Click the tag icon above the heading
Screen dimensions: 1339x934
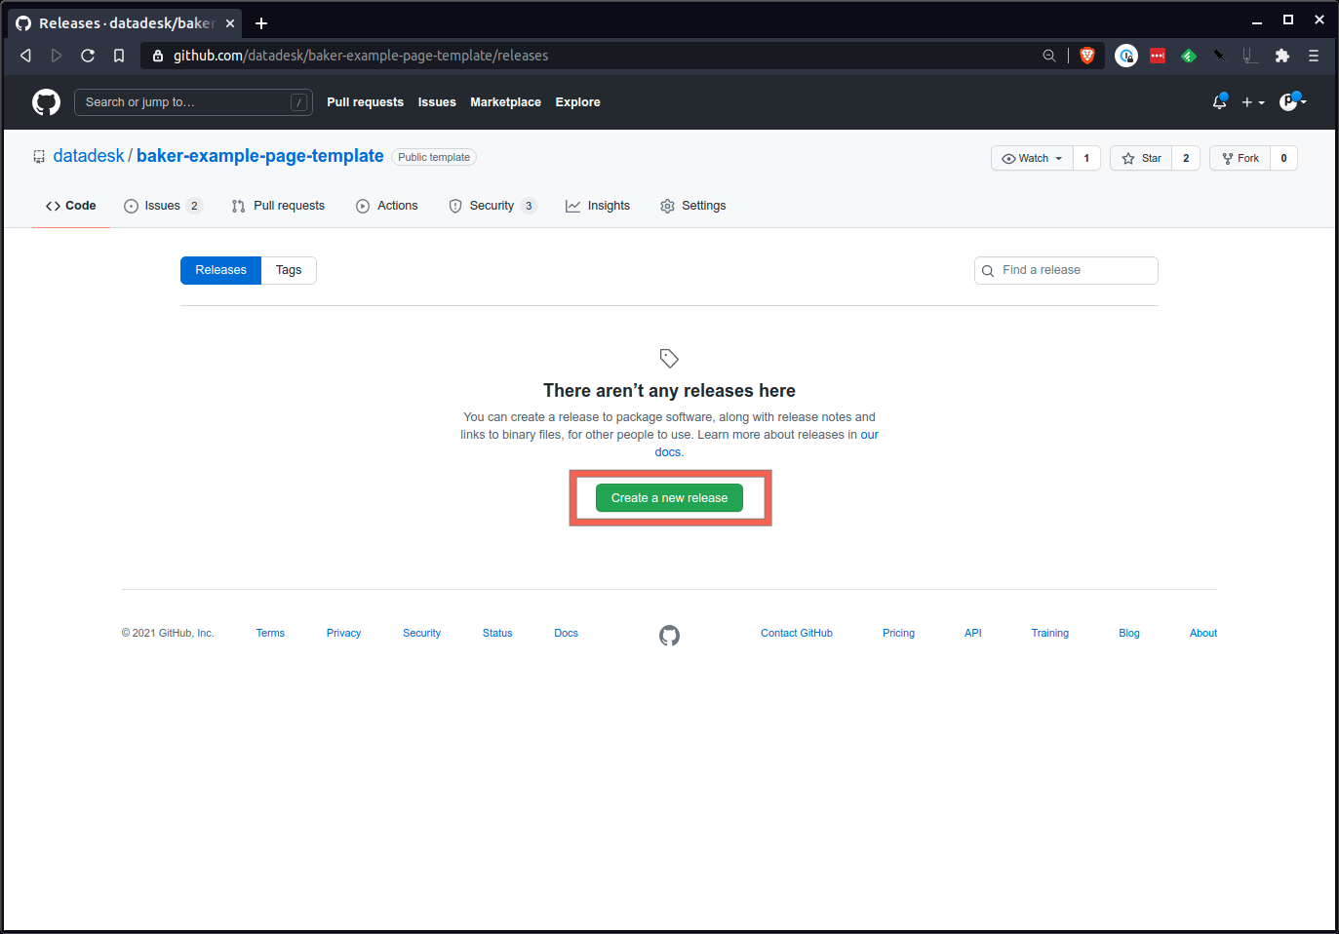click(669, 358)
